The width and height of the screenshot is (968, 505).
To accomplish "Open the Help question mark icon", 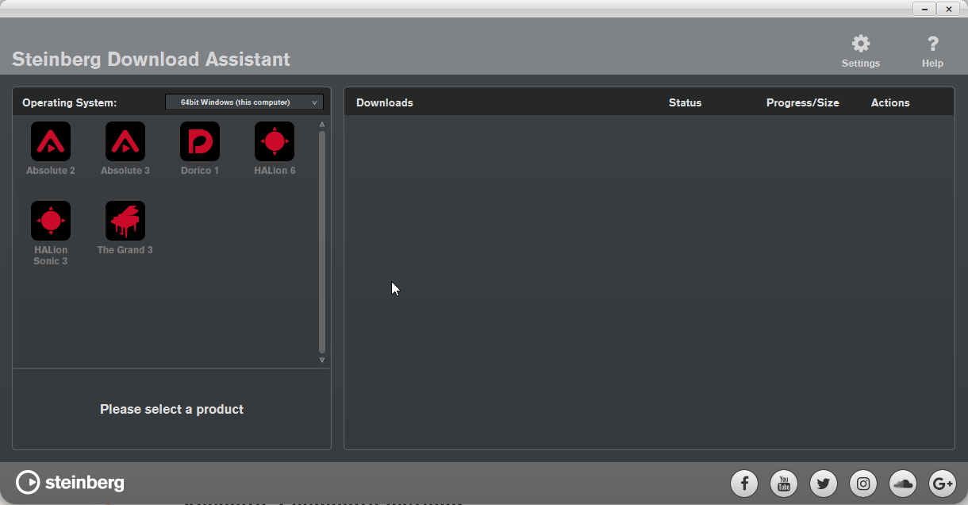I will [x=933, y=44].
